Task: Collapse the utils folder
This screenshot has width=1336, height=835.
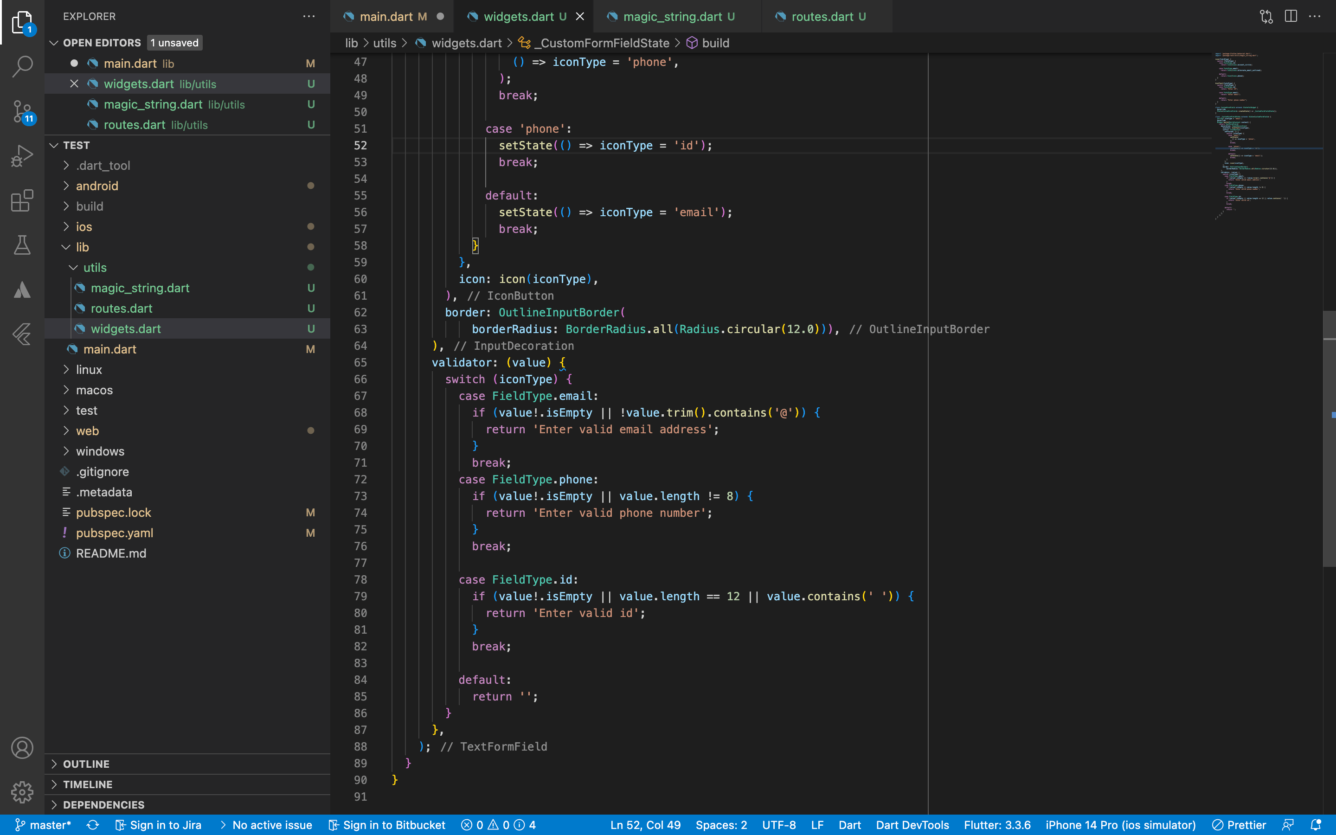Action: click(95, 268)
